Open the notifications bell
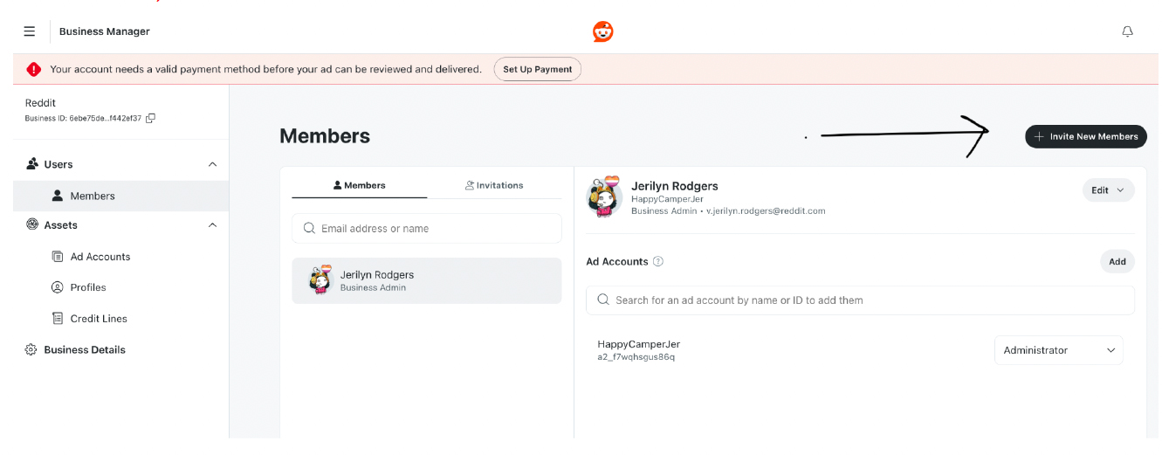Viewport: 1162px width, 455px height. click(1127, 31)
